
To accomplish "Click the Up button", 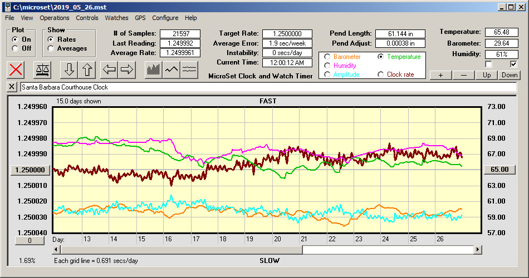I will pyautogui.click(x=487, y=75).
